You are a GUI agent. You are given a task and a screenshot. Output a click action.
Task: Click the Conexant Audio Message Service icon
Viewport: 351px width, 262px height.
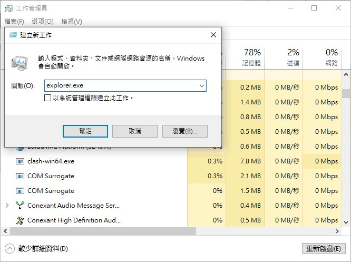coord(20,206)
